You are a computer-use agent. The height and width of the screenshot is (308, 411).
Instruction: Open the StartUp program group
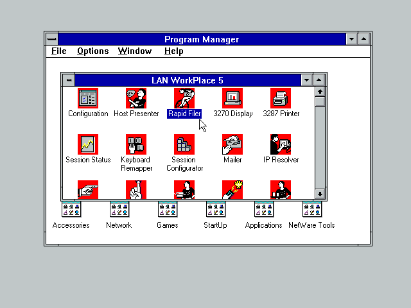pos(216,209)
